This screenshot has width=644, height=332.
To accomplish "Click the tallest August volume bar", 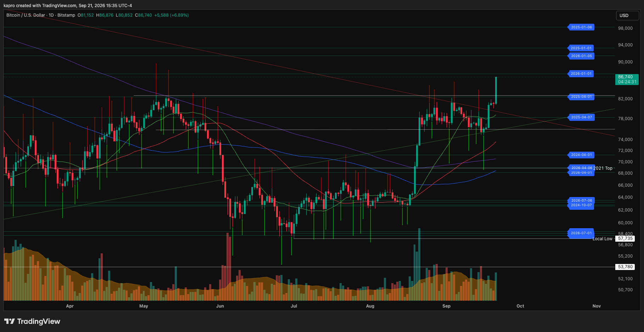I will tap(419, 264).
